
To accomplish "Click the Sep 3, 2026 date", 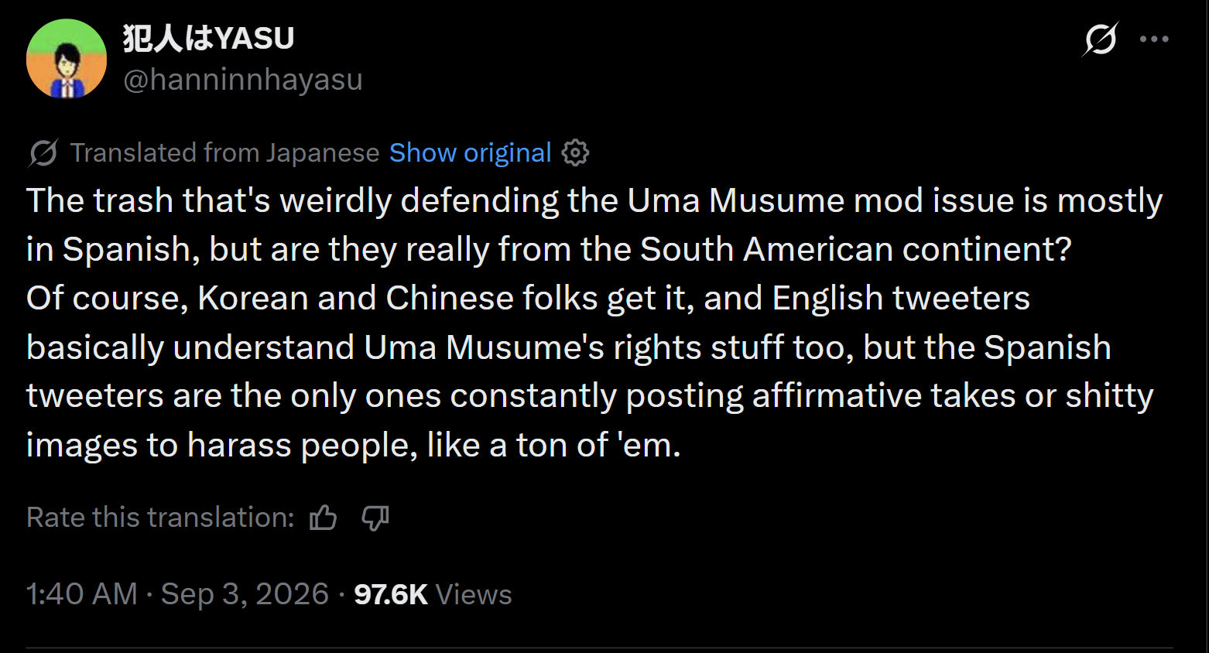I will point(245,594).
